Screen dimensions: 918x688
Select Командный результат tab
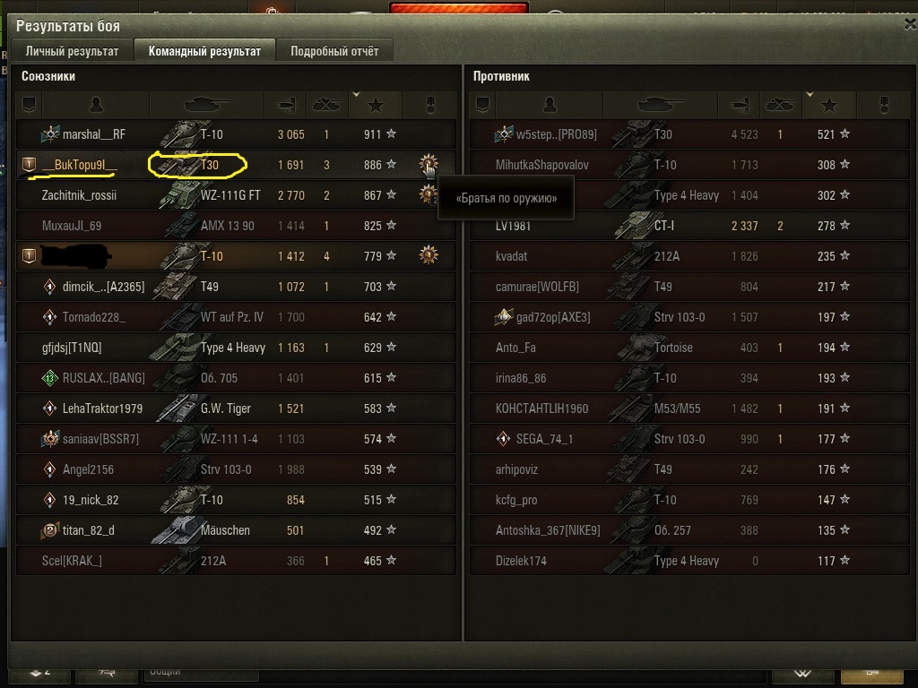coord(204,51)
